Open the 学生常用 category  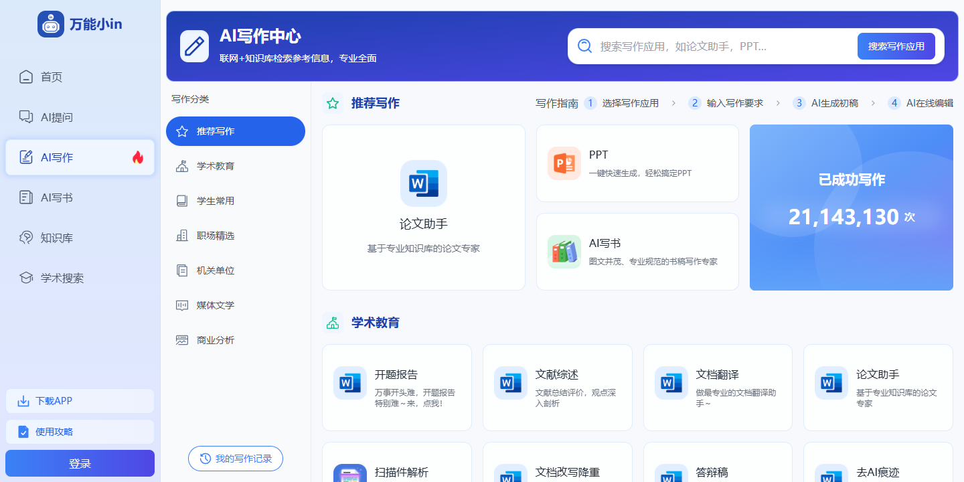(236, 201)
